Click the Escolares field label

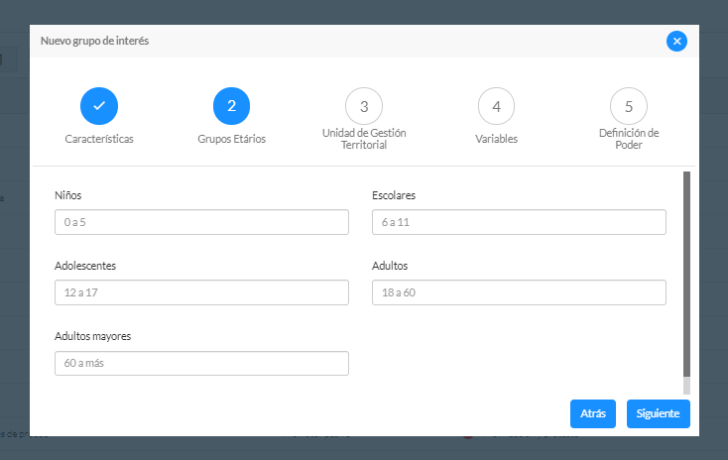(x=394, y=195)
